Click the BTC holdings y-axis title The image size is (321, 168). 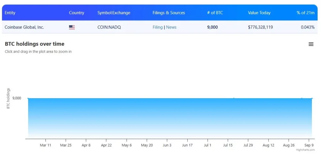tap(8, 98)
